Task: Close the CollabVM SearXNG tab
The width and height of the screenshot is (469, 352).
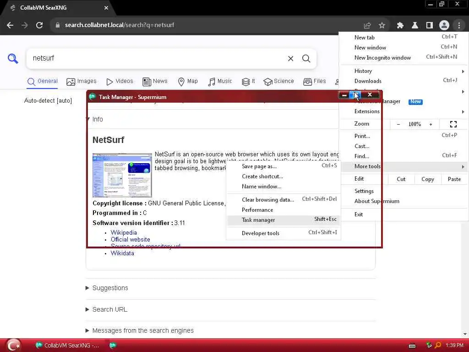Action: point(106,8)
